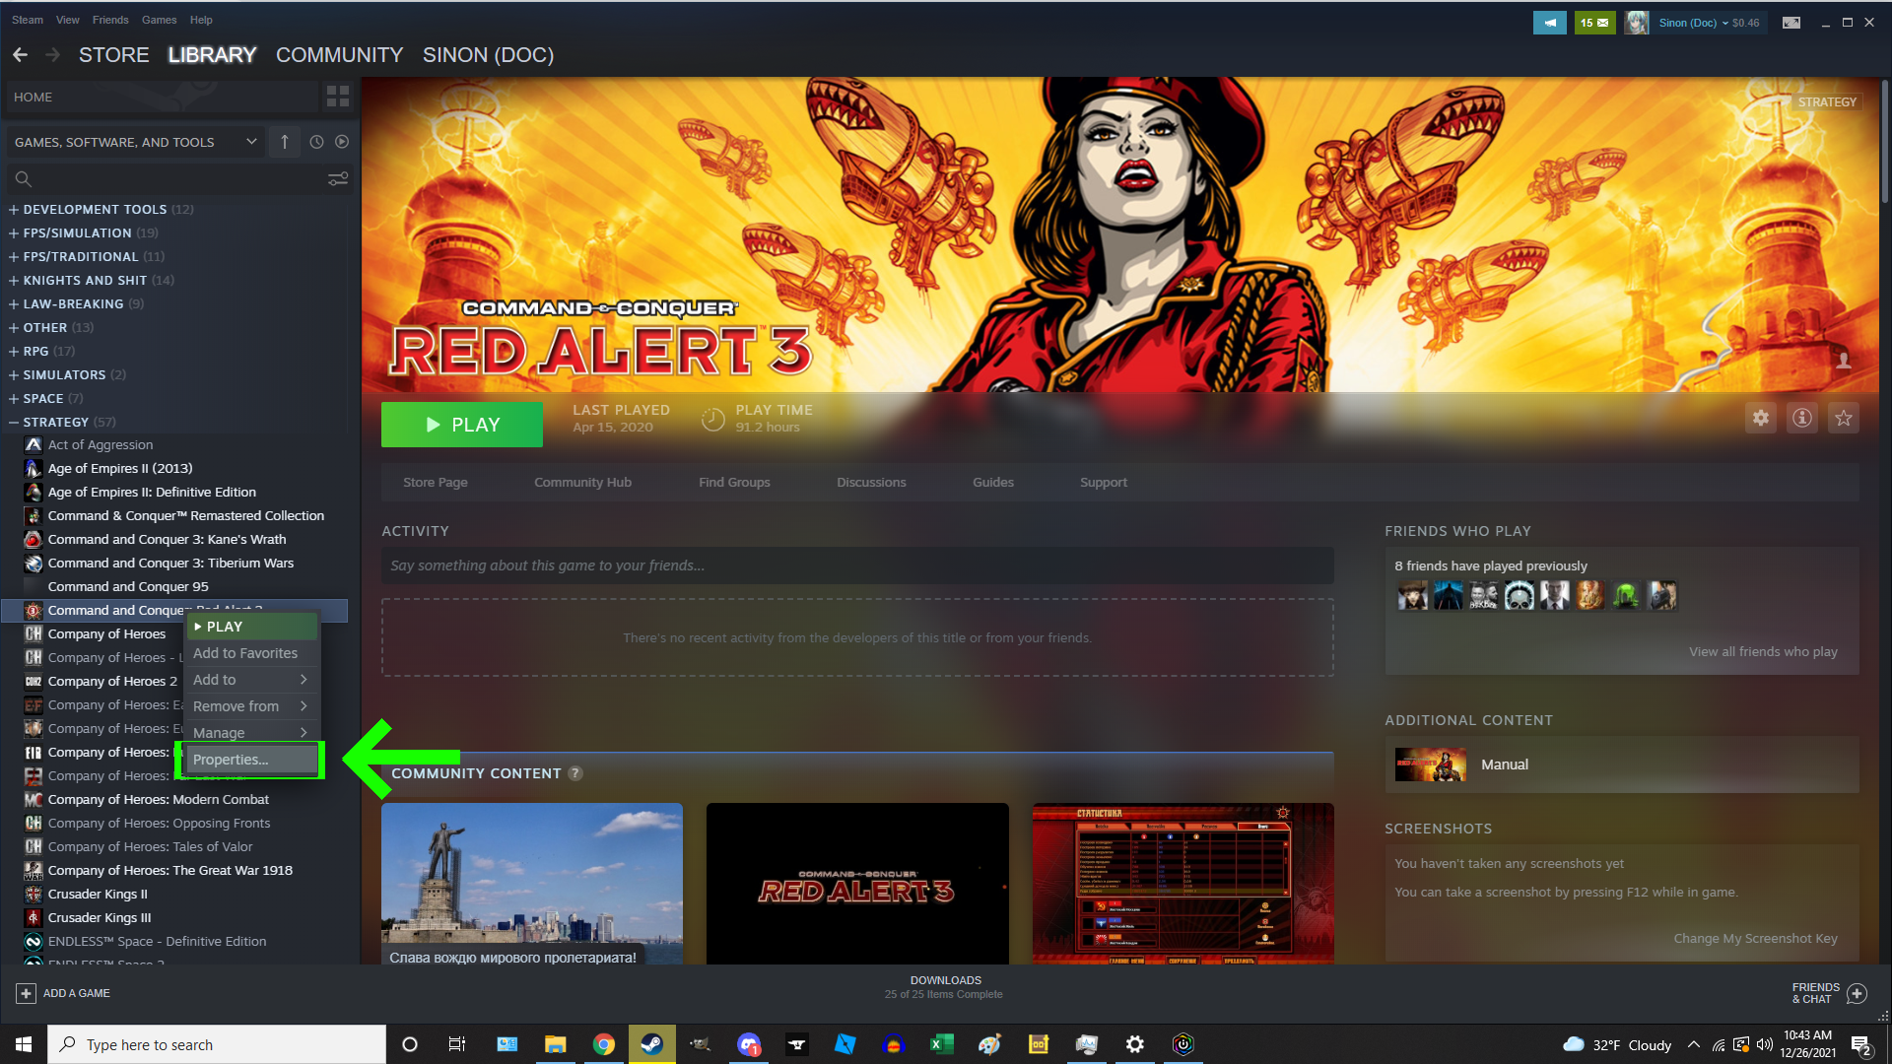Expand the Manage submenu
The height and width of the screenshot is (1064, 1892).
251,733
